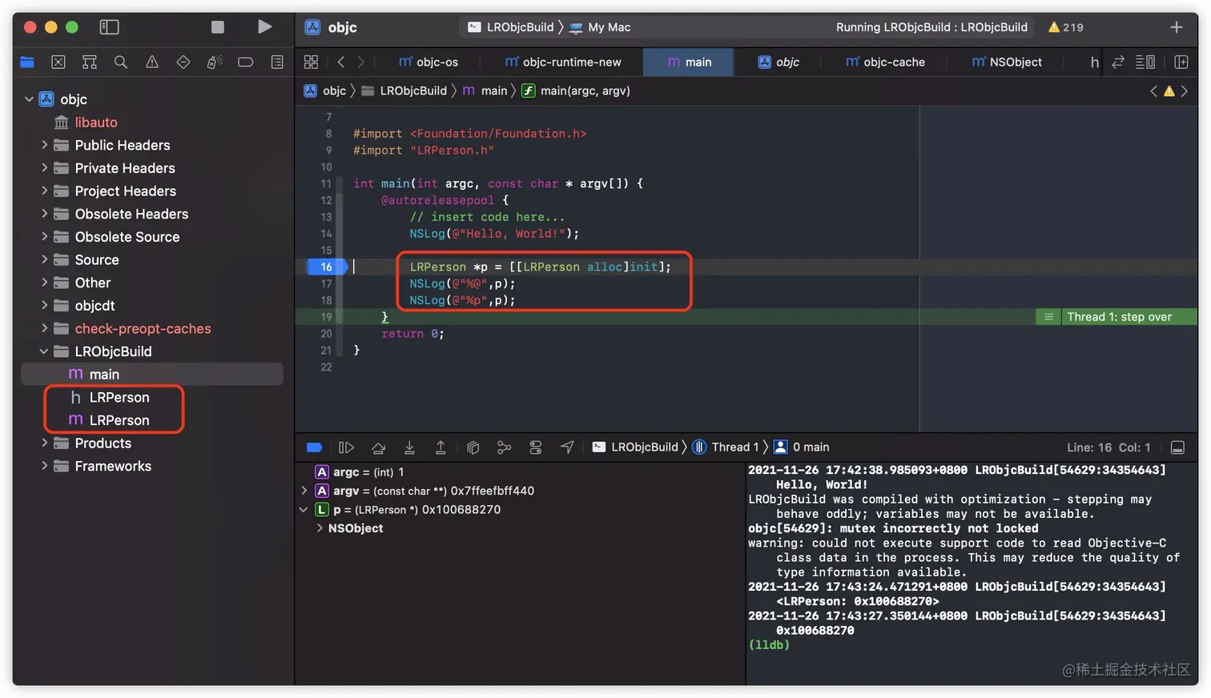Open Debug Memory Graph
1211x698 pixels.
pos(504,447)
